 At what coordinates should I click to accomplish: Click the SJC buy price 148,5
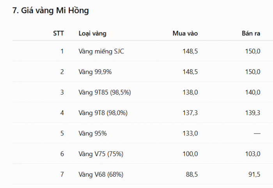(190, 51)
